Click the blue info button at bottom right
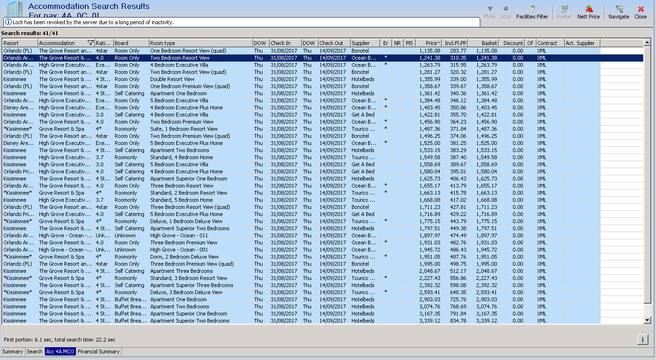 pos(642,339)
